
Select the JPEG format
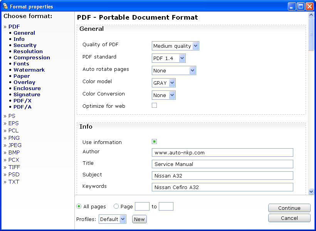point(15,145)
